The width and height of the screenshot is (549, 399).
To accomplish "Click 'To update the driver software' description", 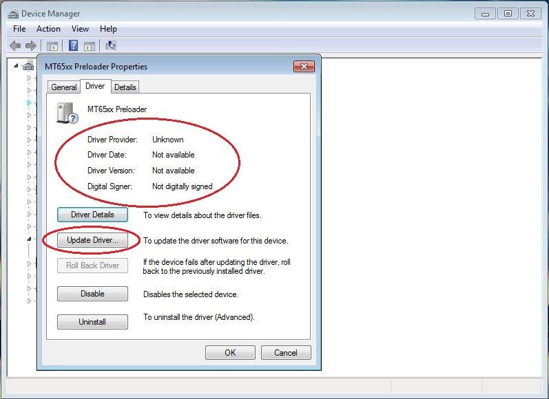I will tap(216, 241).
